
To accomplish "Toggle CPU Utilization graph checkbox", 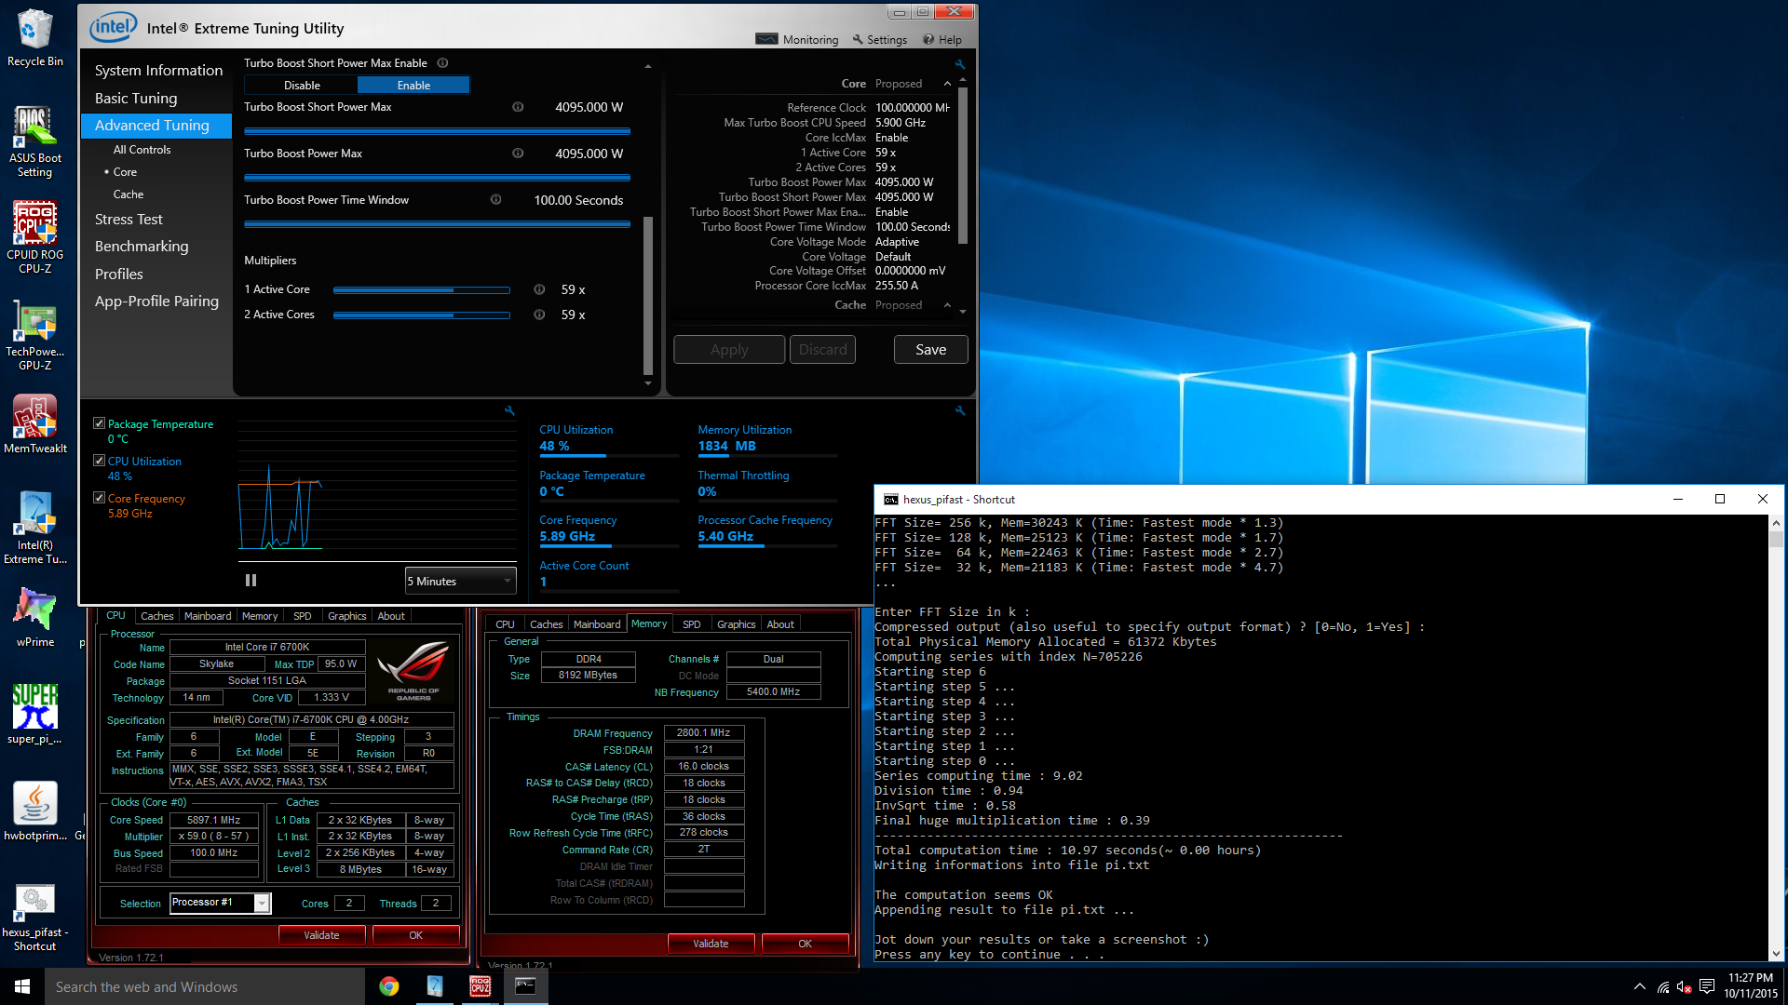I will pos(99,461).
